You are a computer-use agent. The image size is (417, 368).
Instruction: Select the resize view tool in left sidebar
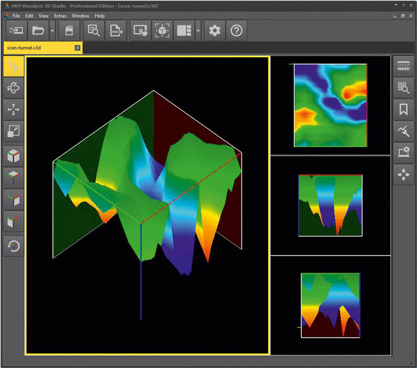[13, 131]
